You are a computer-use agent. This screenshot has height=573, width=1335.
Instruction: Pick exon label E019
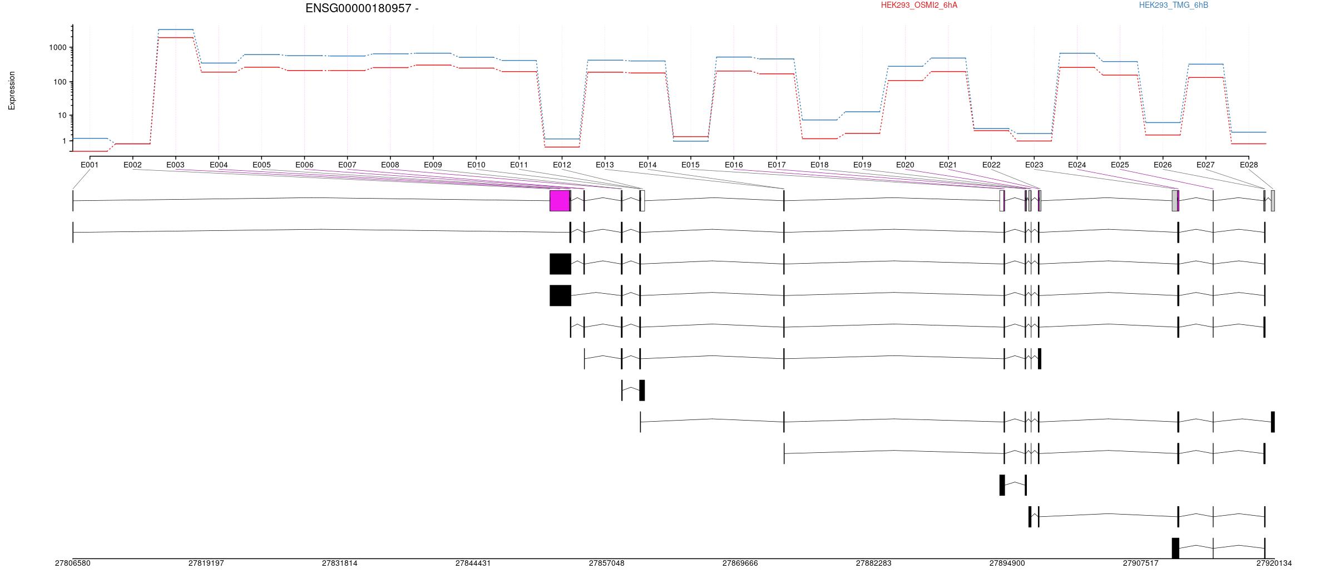coord(862,165)
